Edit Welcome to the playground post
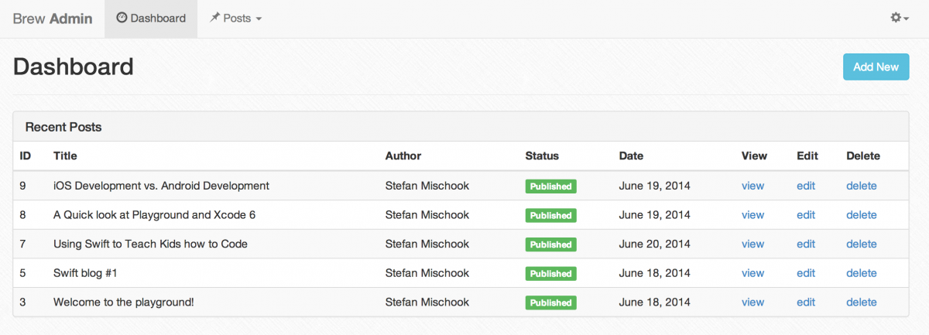Viewport: 929px width, 335px height. (806, 303)
